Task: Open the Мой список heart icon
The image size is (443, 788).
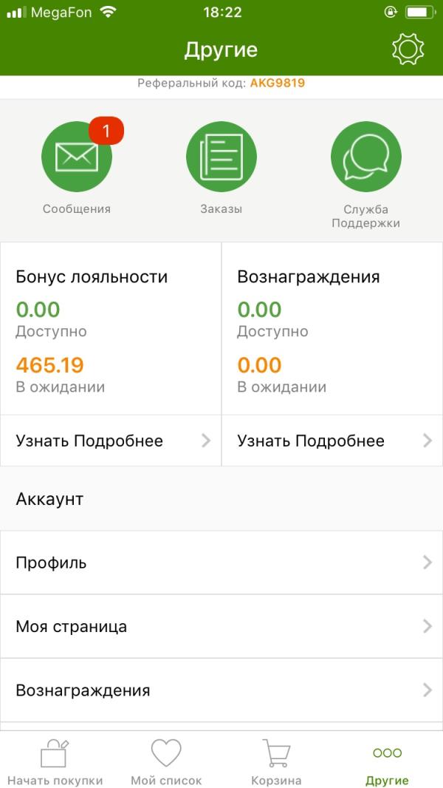Action: [166, 753]
